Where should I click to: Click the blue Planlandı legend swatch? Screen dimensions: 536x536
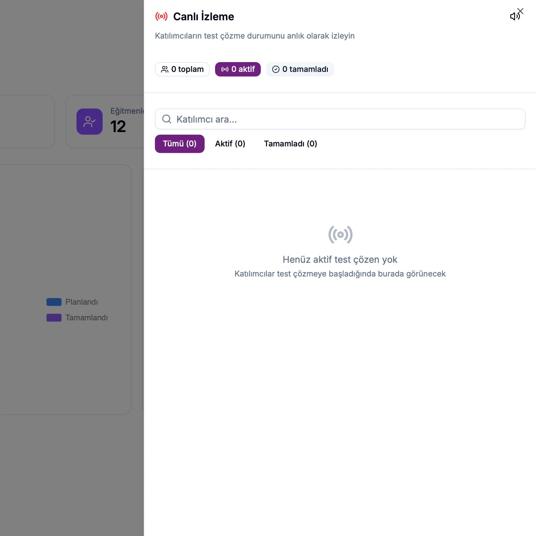(x=54, y=302)
